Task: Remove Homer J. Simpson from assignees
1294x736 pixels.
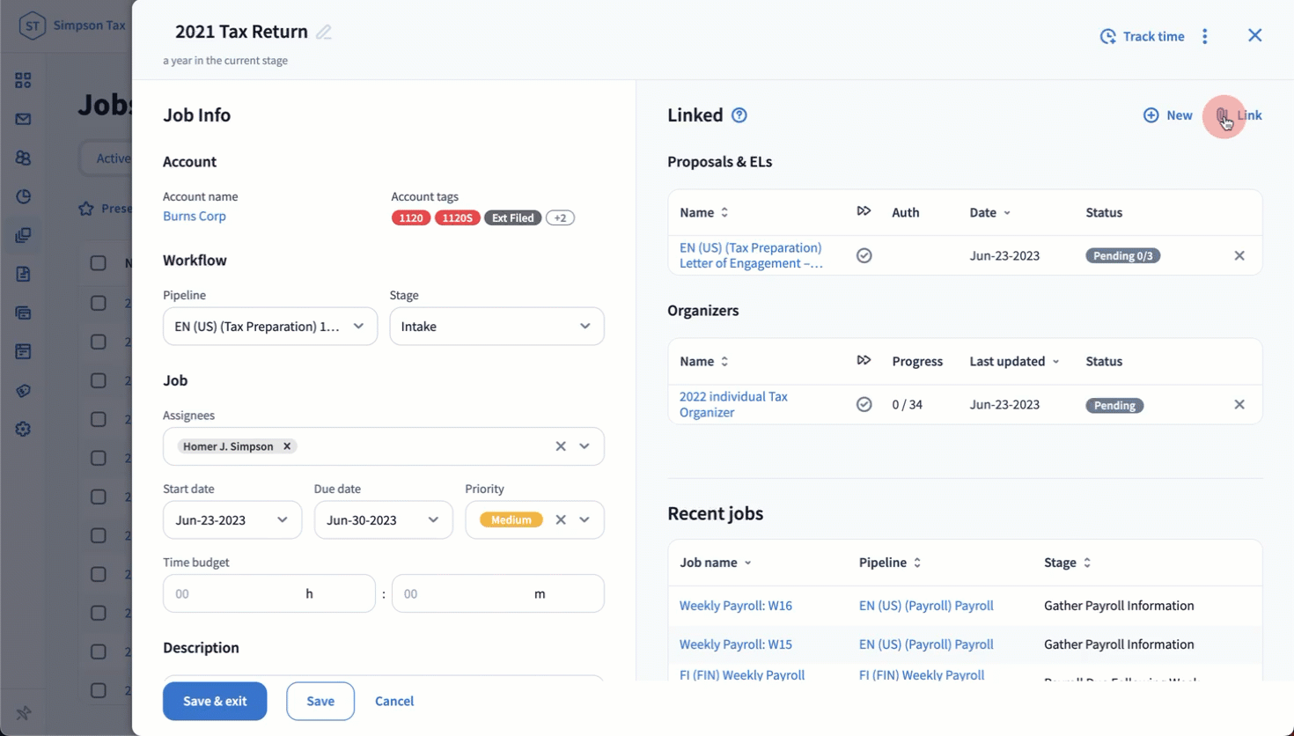Action: [x=287, y=446]
